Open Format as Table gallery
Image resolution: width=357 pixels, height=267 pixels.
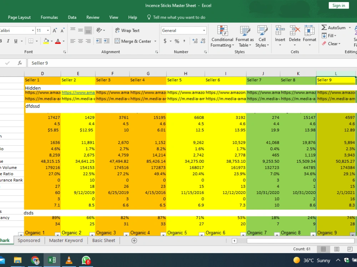245,36
